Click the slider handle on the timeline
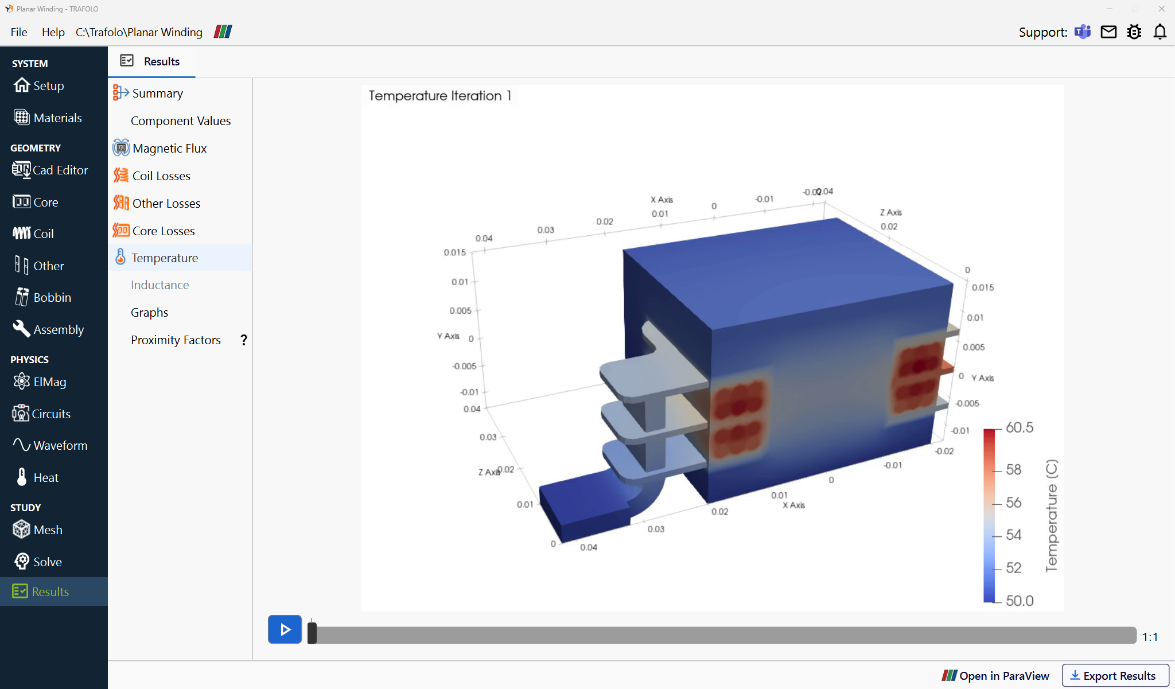This screenshot has width=1175, height=689. (312, 633)
